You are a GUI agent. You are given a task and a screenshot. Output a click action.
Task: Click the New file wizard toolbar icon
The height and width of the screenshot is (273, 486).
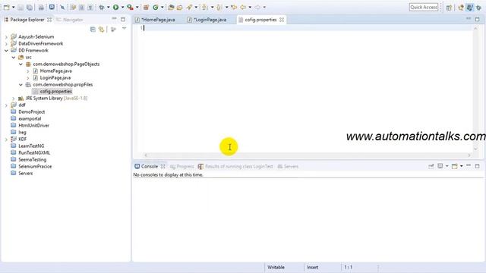point(6,7)
